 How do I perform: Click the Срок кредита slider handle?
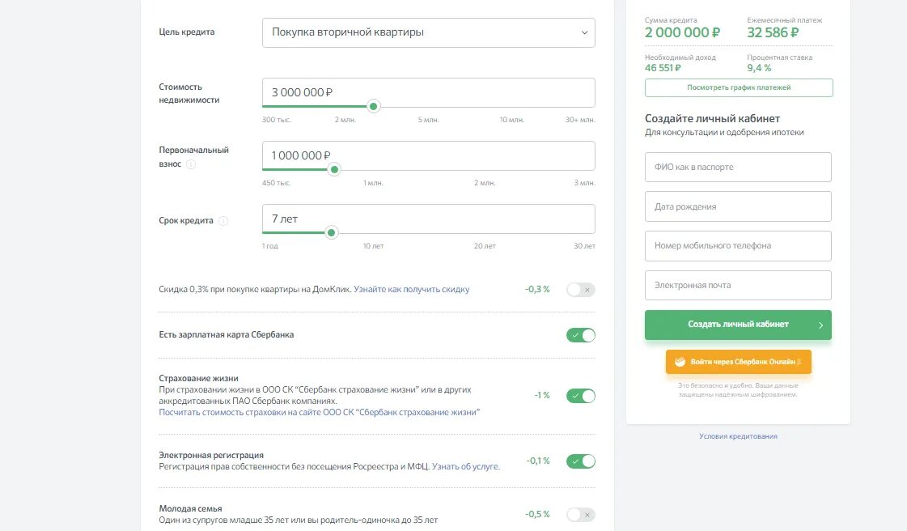[x=331, y=233]
